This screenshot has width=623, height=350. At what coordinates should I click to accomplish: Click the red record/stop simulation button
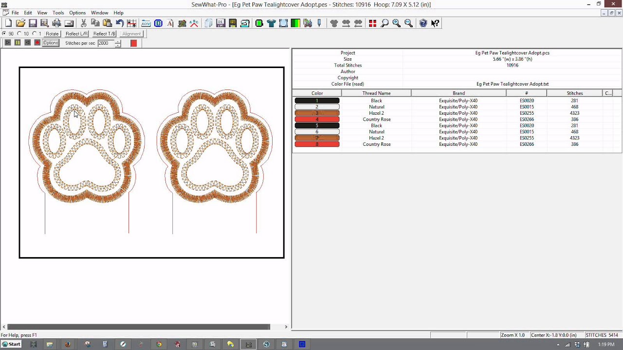coord(37,43)
